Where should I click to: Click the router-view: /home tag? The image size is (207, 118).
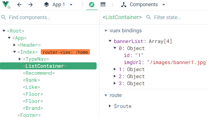click(x=65, y=52)
